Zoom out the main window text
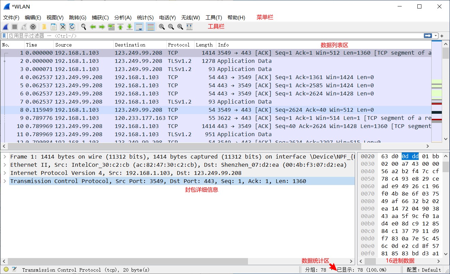Image resolution: width=450 pixels, height=274 pixels. pos(171,27)
